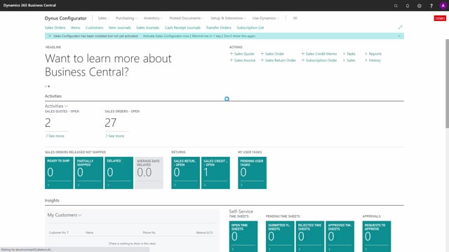Select the second headline pagination dot

click(49, 86)
